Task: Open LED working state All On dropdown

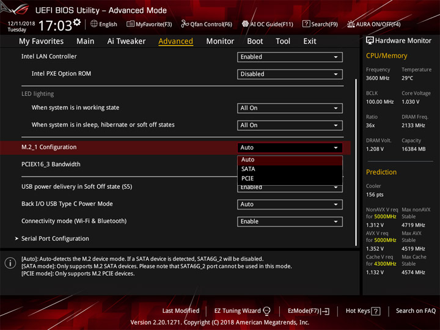Action: pos(290,108)
